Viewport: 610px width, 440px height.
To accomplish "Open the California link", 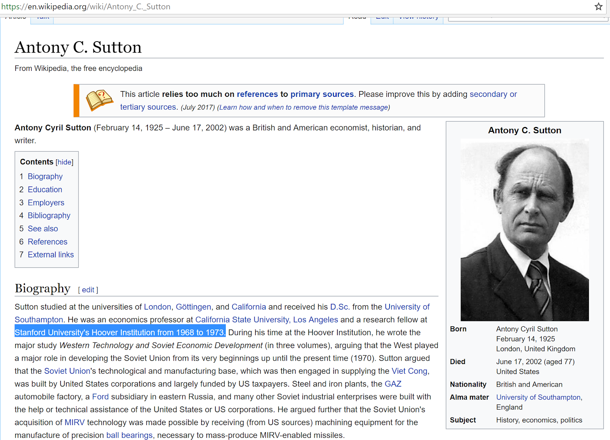I will [249, 307].
